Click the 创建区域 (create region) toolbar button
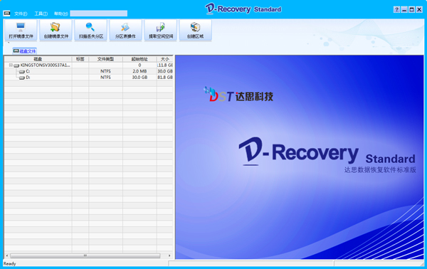Screen dimensions: 427x269 (195, 30)
